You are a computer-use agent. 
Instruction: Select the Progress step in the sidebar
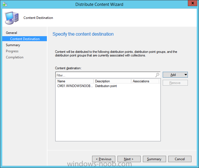(x=12, y=51)
